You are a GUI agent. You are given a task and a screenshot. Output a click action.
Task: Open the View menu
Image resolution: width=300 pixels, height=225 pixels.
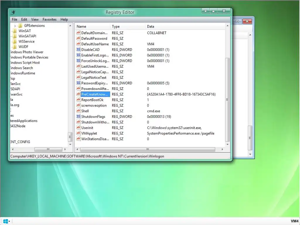[35, 19]
